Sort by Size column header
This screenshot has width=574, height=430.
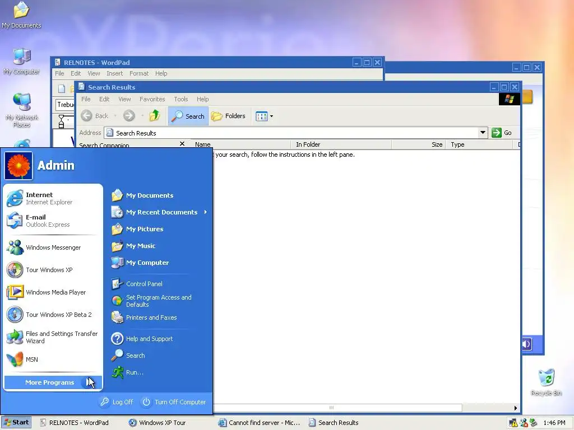pyautogui.click(x=419, y=144)
